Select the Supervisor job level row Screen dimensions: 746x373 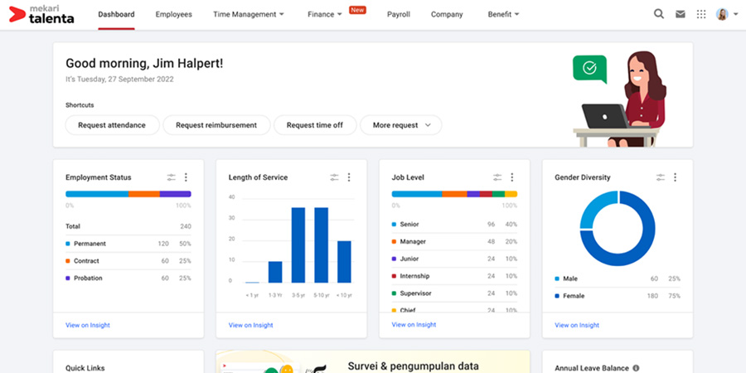454,293
